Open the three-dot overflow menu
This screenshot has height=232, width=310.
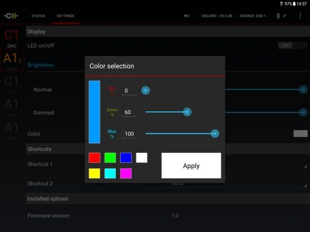pyautogui.click(x=300, y=16)
